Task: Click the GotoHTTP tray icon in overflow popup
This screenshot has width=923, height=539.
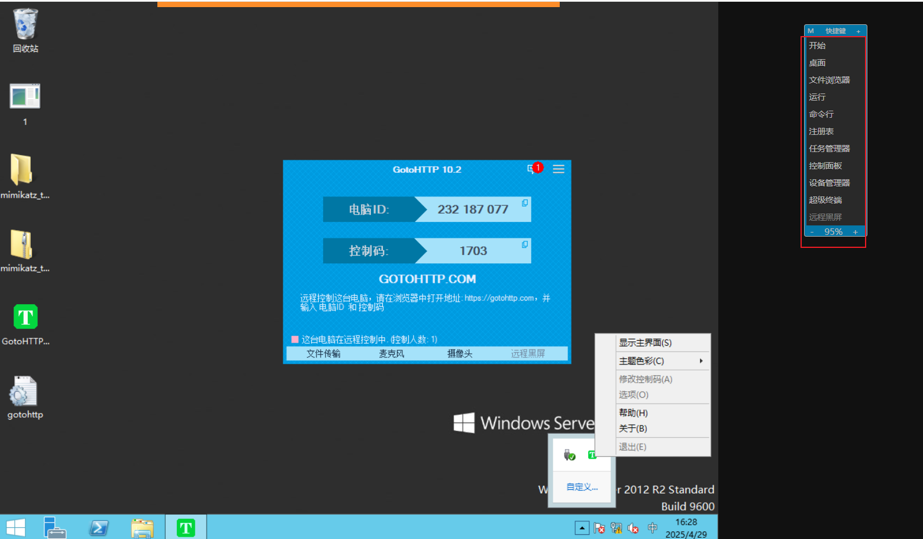Action: [x=592, y=455]
